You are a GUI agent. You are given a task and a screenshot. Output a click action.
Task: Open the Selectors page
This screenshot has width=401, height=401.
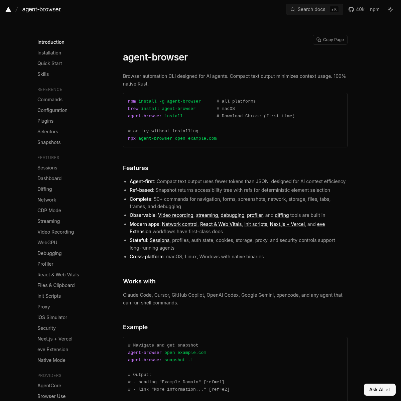(48, 132)
